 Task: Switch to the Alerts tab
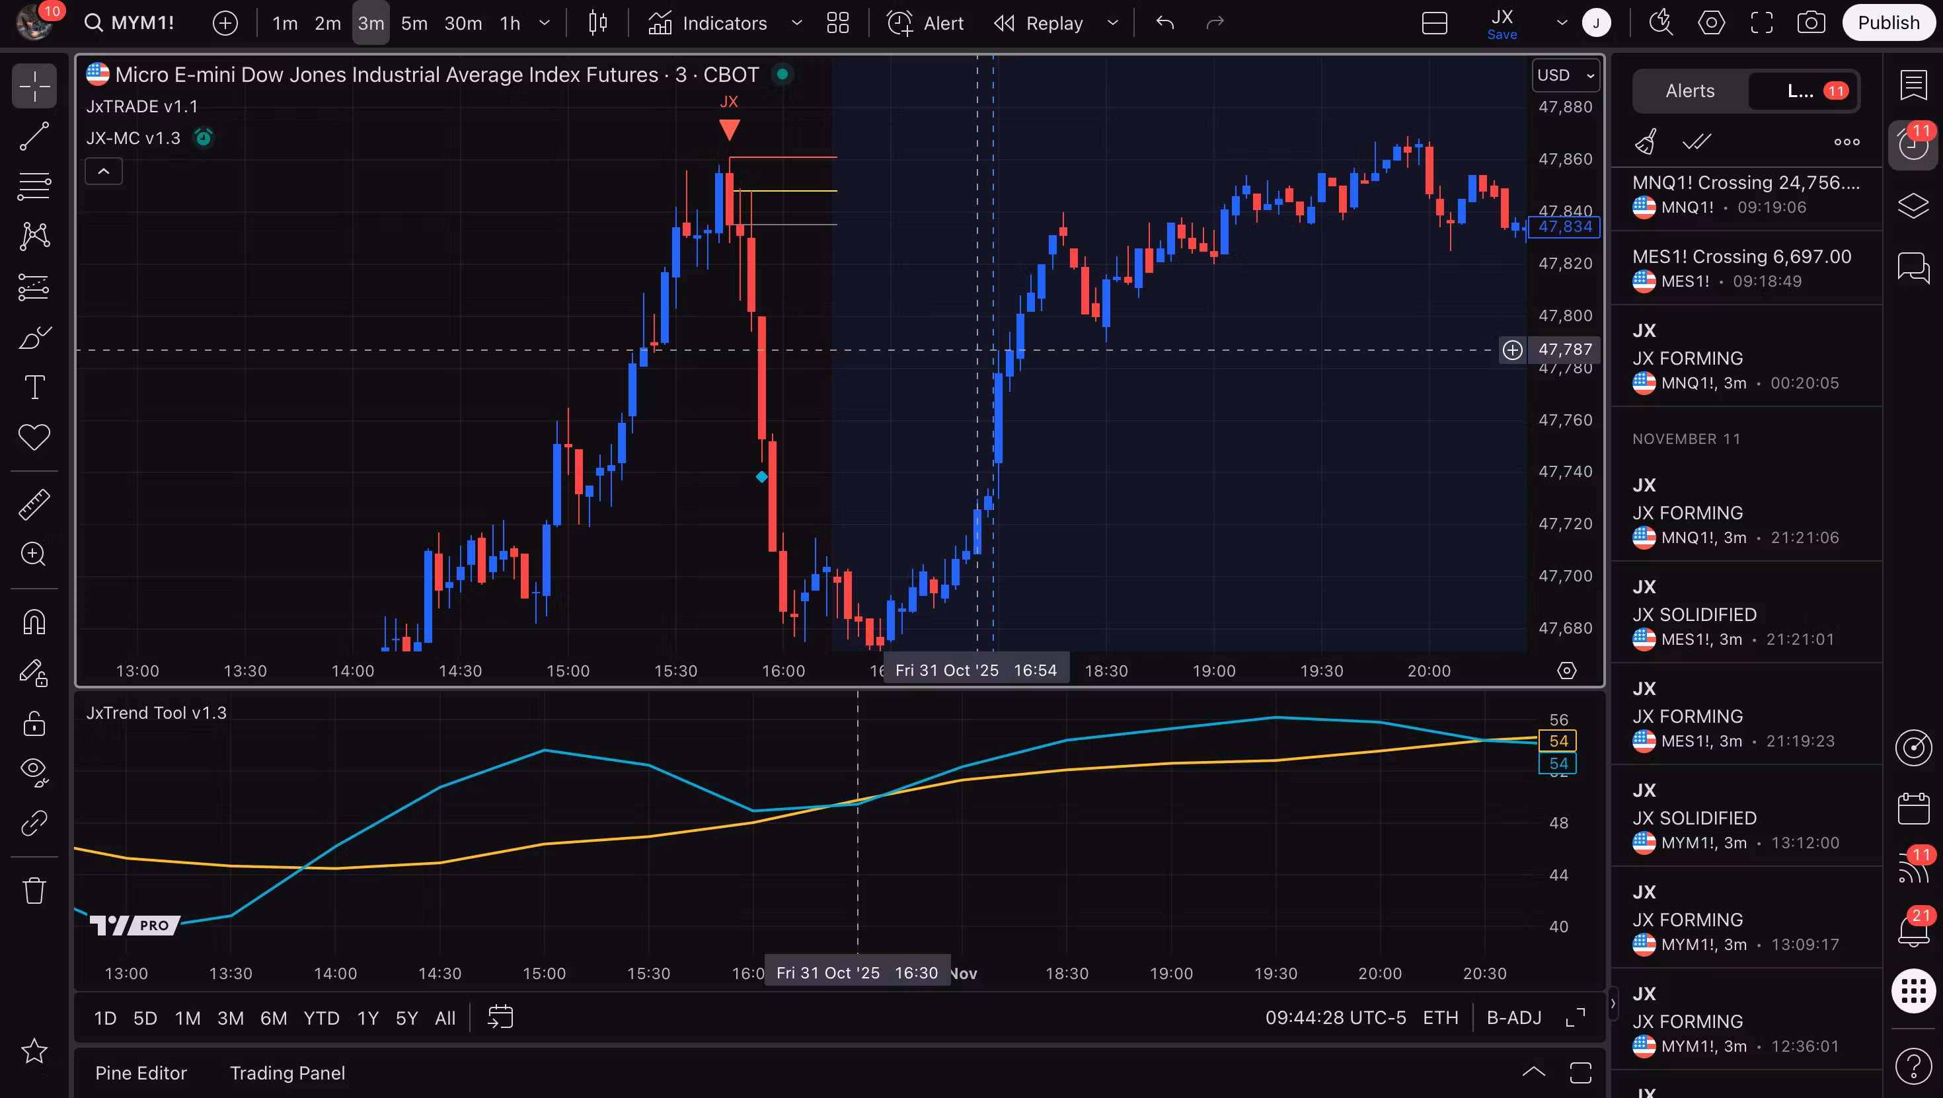coord(1690,91)
